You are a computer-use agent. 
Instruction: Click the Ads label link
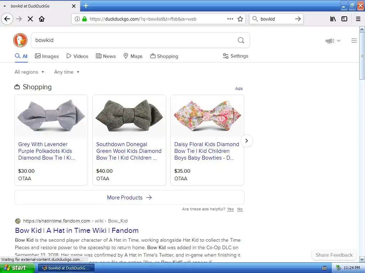(239, 89)
